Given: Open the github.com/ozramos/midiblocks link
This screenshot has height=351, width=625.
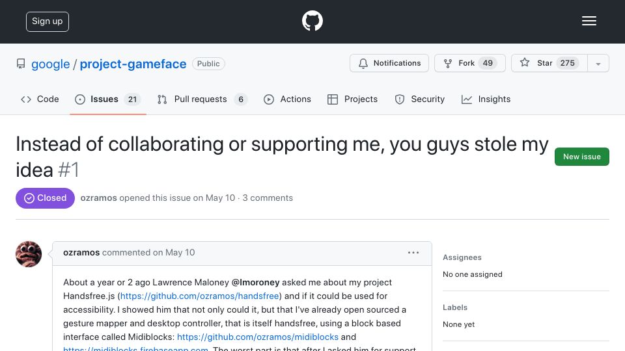Looking at the screenshot, I should (x=258, y=337).
